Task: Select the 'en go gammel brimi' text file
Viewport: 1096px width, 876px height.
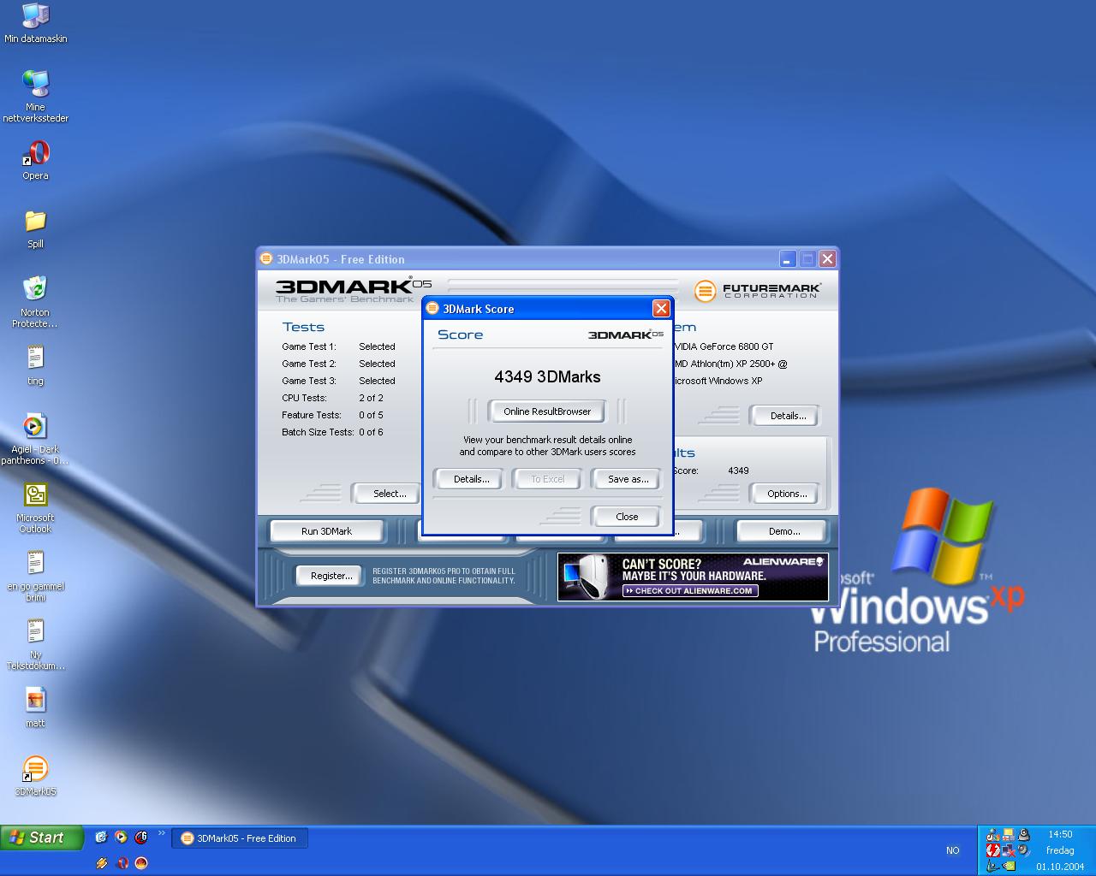Action: [x=35, y=576]
